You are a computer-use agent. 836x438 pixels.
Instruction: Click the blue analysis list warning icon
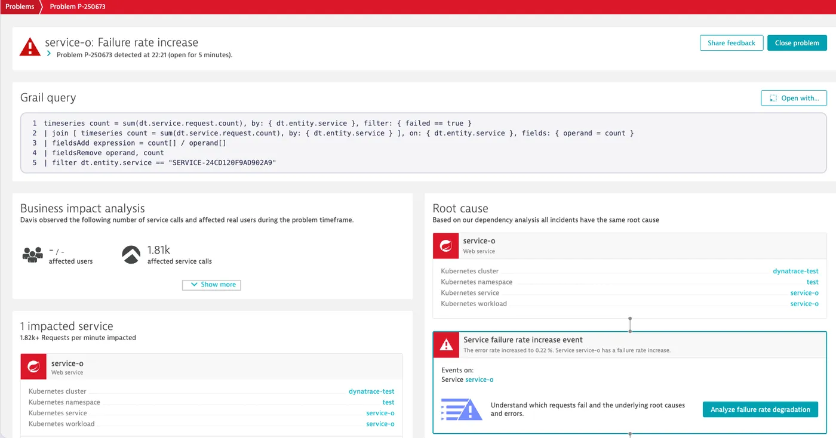click(x=461, y=409)
